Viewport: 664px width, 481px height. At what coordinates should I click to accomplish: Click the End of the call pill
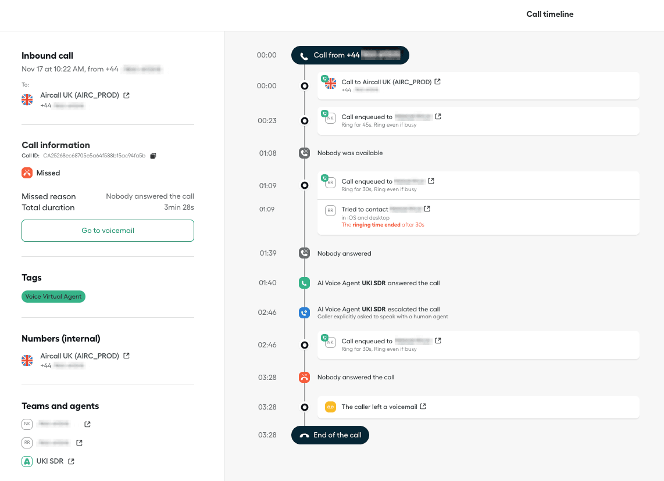[330, 435]
